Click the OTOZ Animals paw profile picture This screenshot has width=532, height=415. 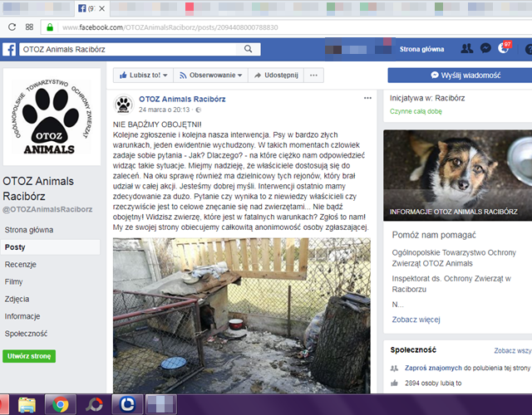[52, 117]
